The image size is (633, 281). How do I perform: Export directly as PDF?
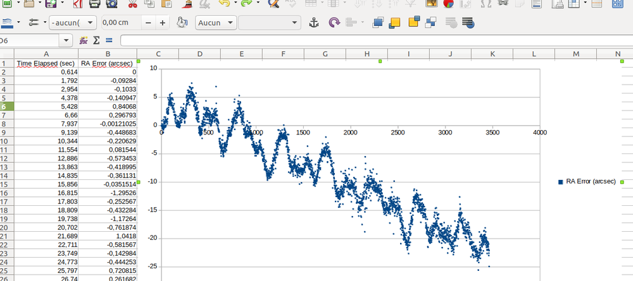coord(78,3)
